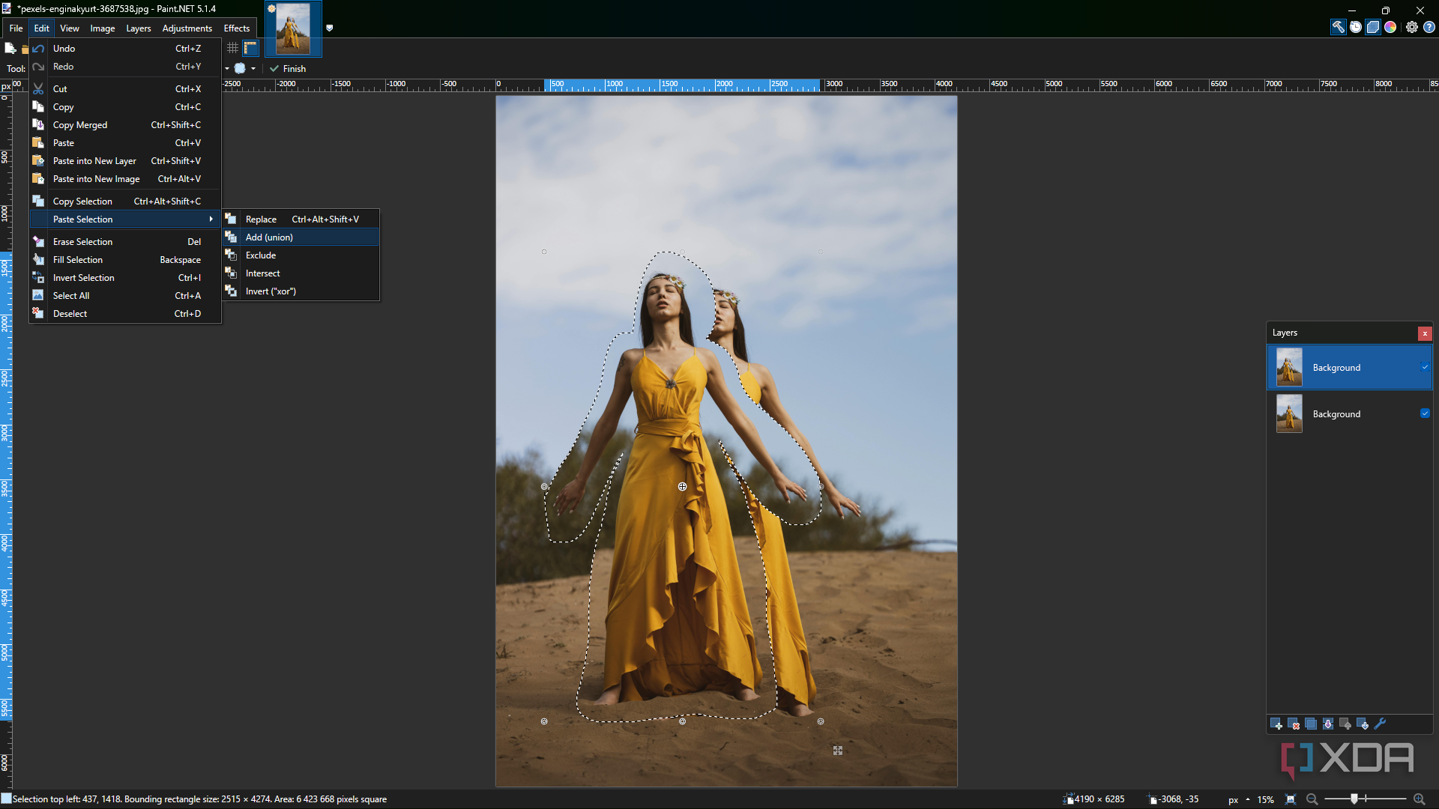Open the Effects menu
This screenshot has width=1439, height=809.
click(x=237, y=28)
